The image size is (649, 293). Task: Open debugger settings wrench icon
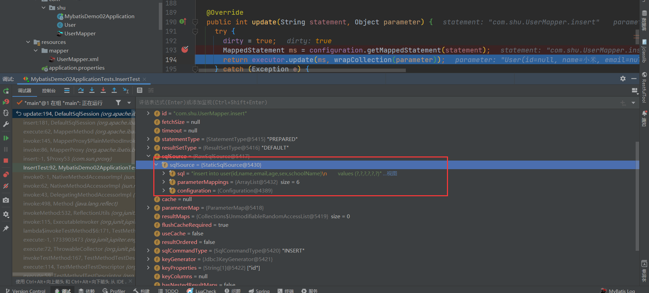coord(6,124)
